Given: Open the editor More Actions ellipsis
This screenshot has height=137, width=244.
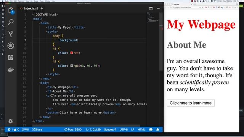Looking at the screenshot, I should point(159,8).
